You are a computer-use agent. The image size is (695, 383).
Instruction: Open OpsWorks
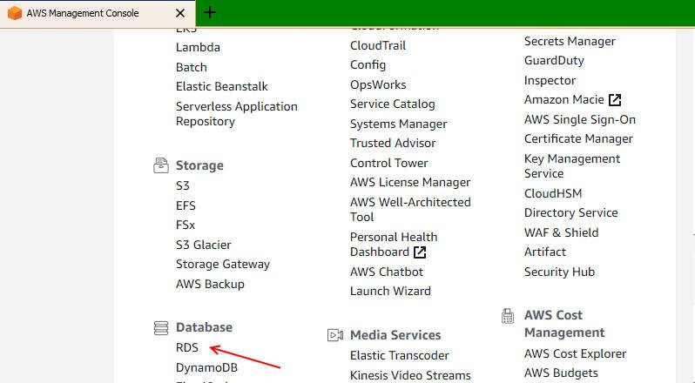click(x=378, y=84)
